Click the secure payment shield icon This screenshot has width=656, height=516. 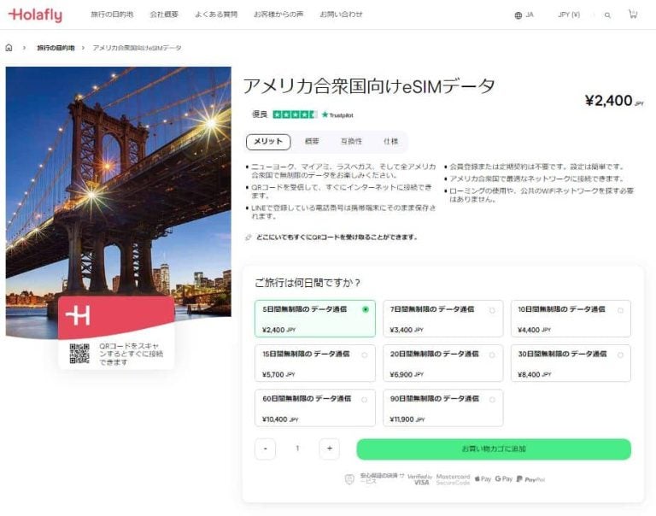349,479
